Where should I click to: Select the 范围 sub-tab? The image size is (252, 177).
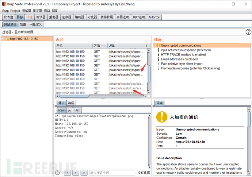pos(23,24)
